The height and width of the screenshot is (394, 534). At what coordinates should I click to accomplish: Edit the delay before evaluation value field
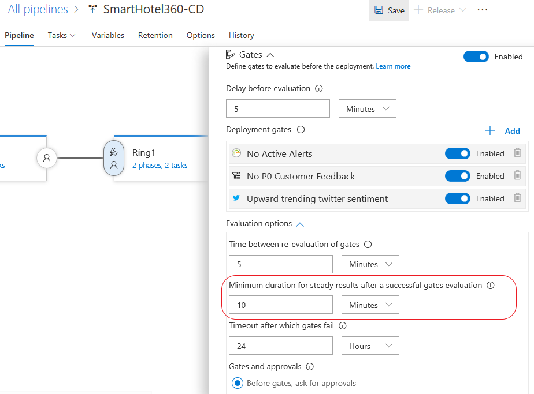[277, 108]
